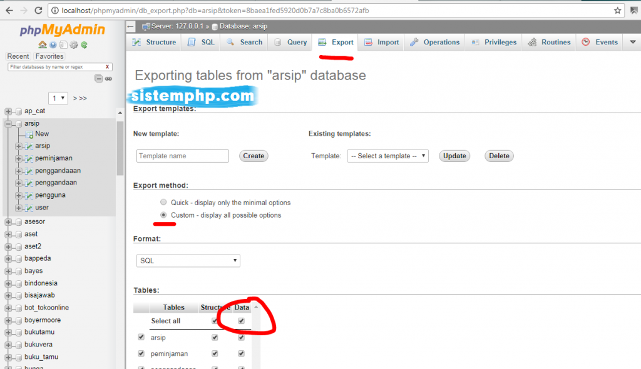Click the table icon beside user
This screenshot has width=641, height=369.
click(x=29, y=208)
